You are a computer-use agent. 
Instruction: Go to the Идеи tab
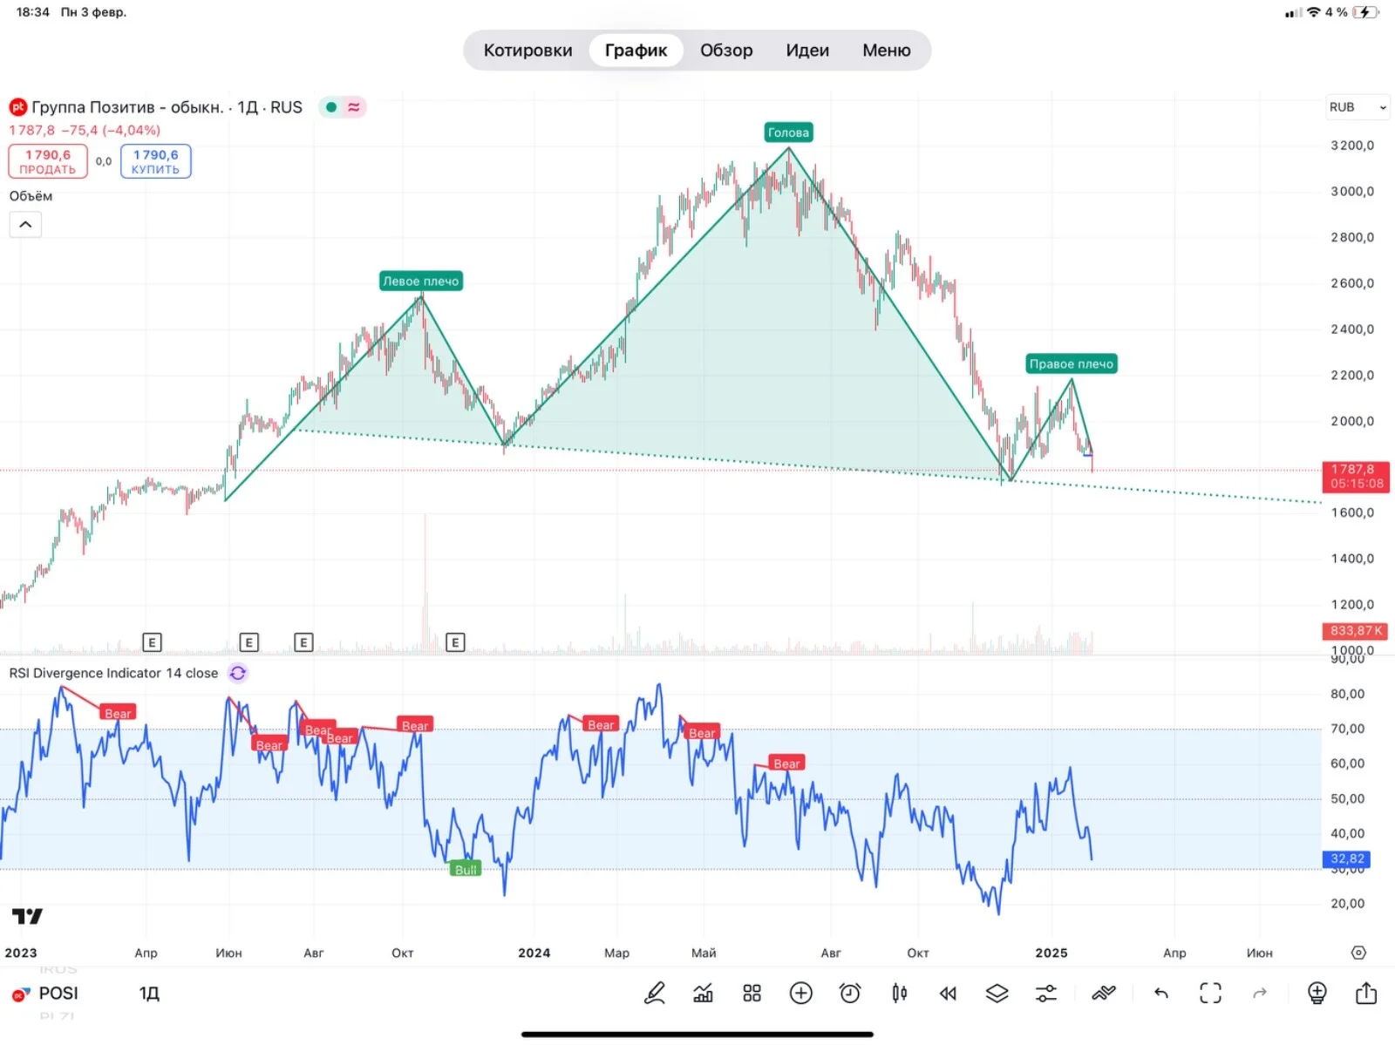(x=807, y=51)
